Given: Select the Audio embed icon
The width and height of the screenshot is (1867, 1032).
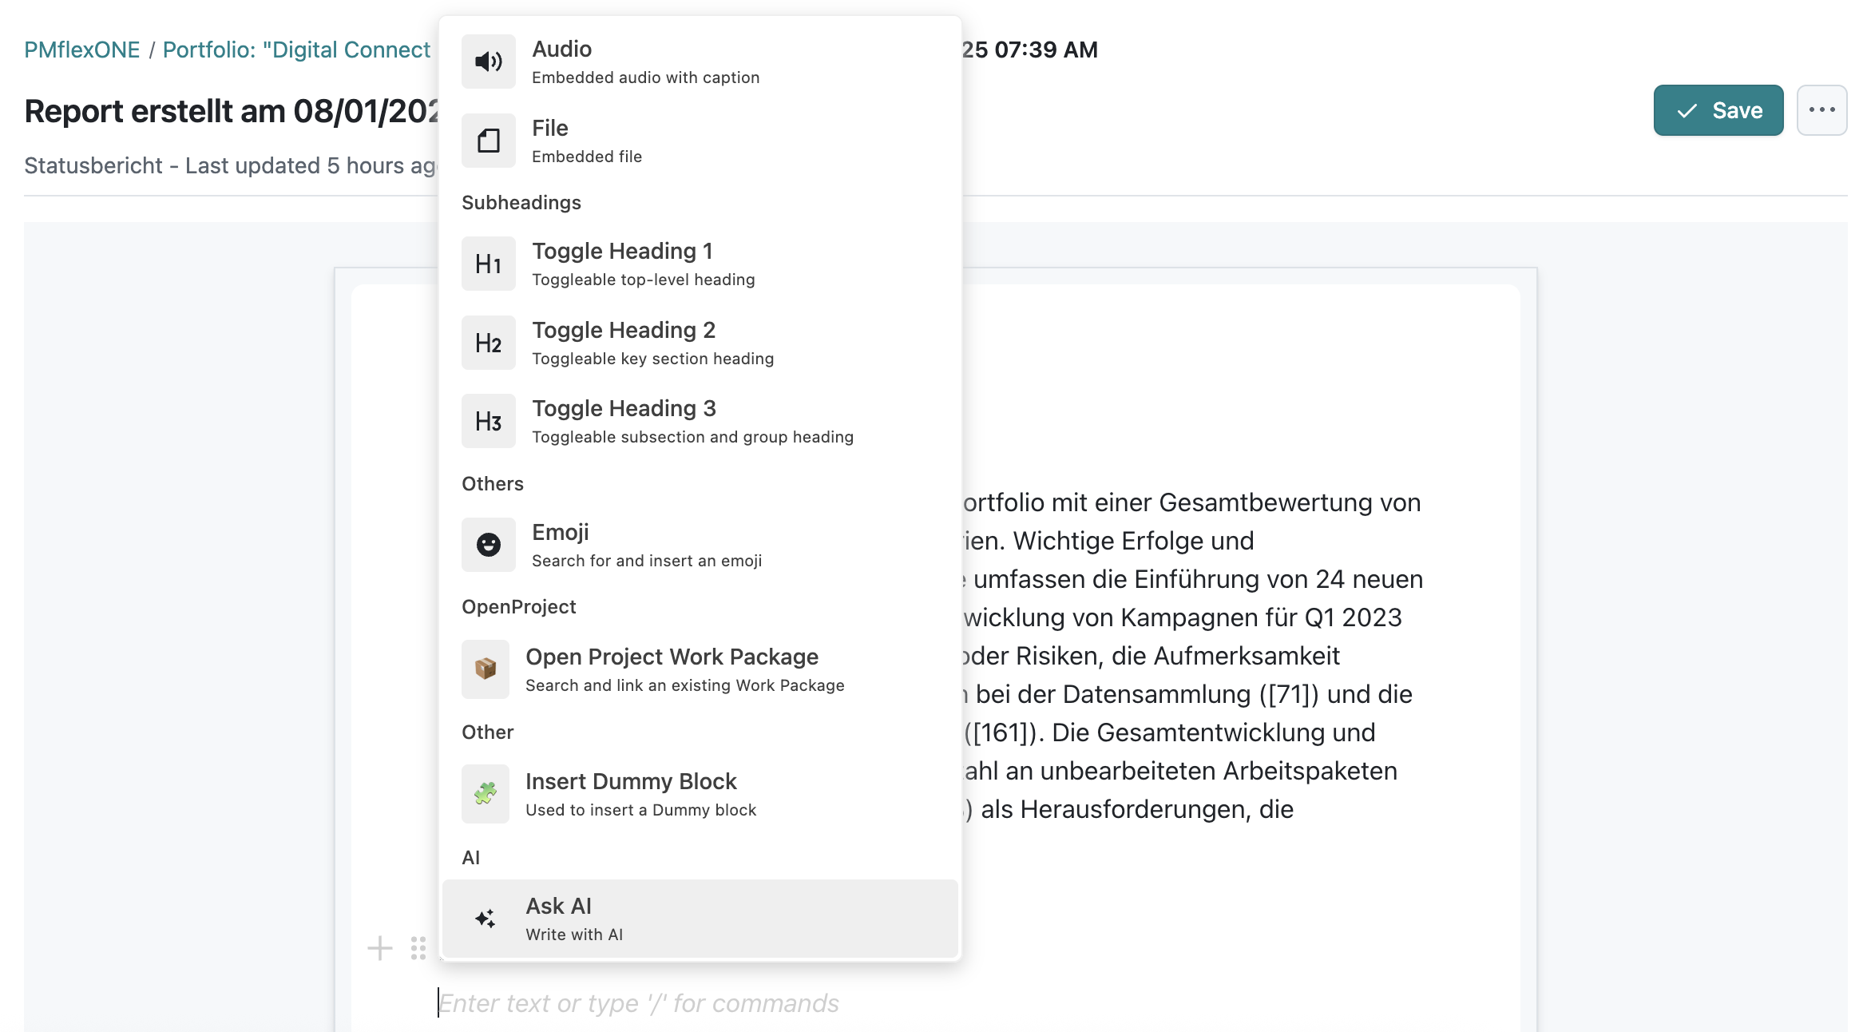Looking at the screenshot, I should pyautogui.click(x=488, y=62).
